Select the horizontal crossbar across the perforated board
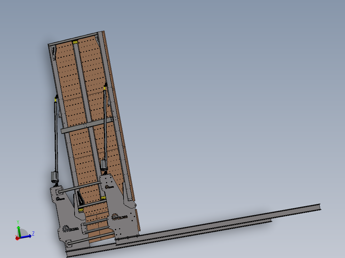Screen dimensions: 345x258 87,125
